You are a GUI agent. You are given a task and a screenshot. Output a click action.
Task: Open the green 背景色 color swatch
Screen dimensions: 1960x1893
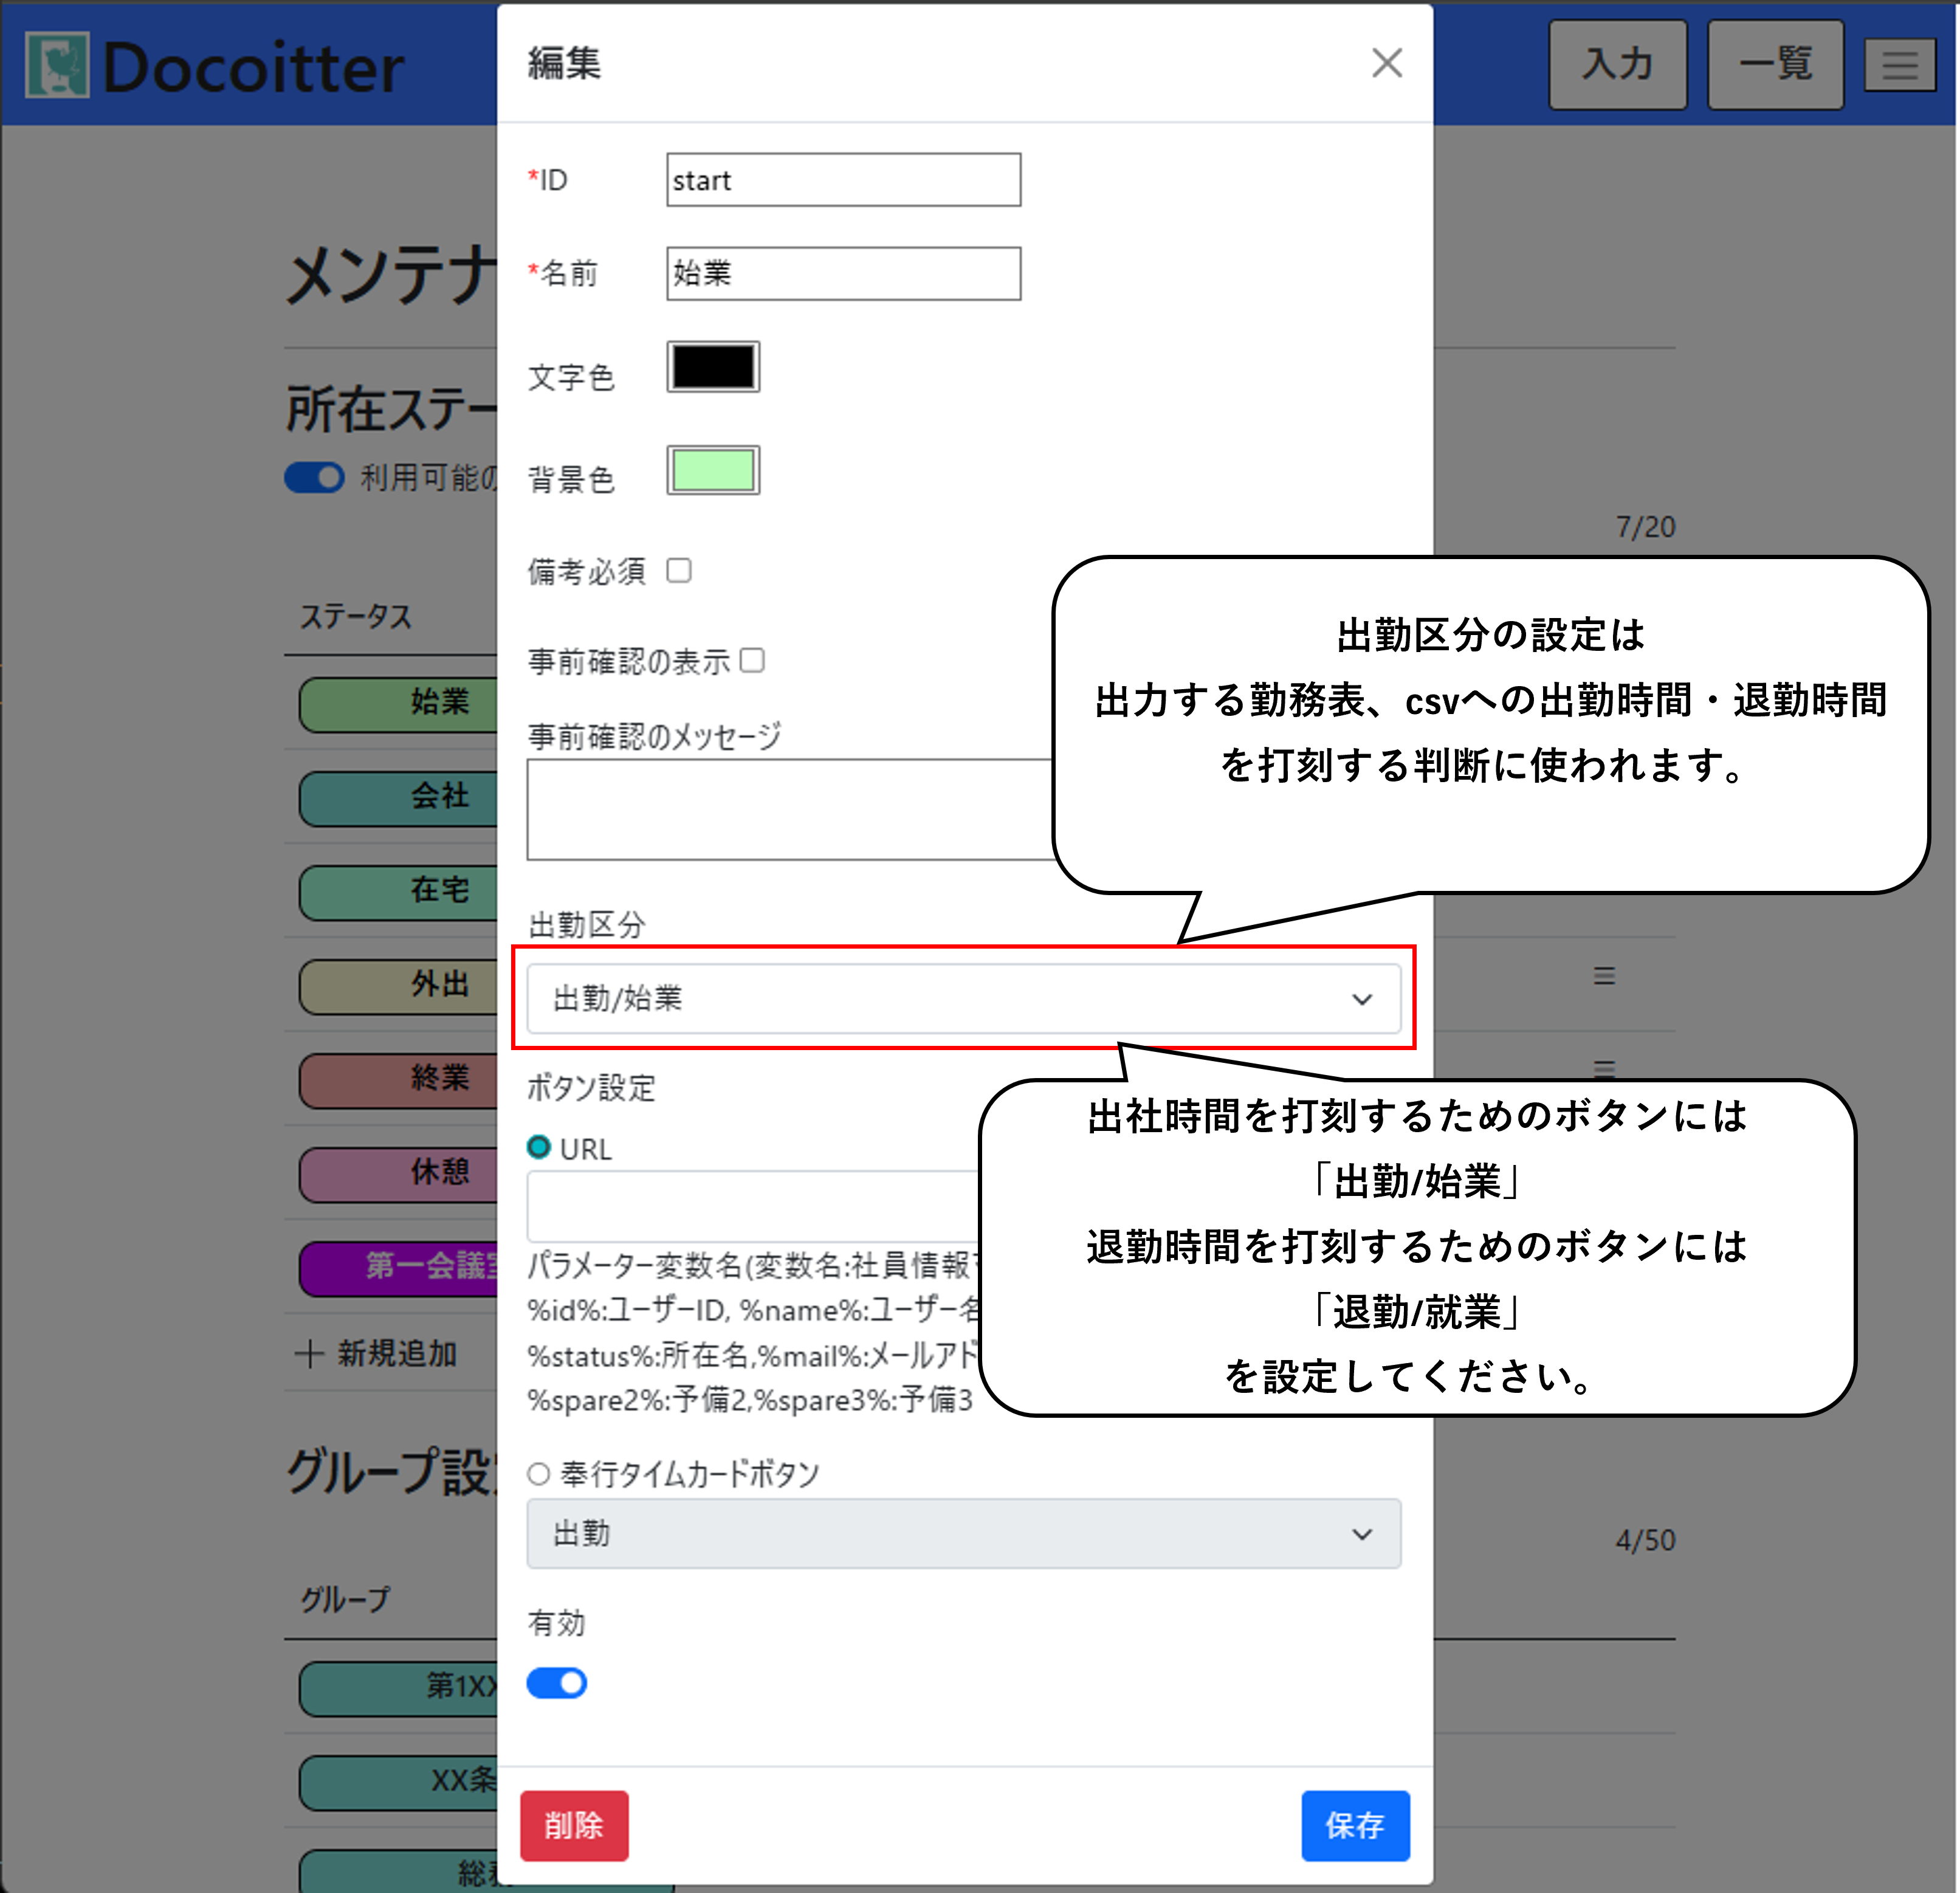[x=713, y=470]
